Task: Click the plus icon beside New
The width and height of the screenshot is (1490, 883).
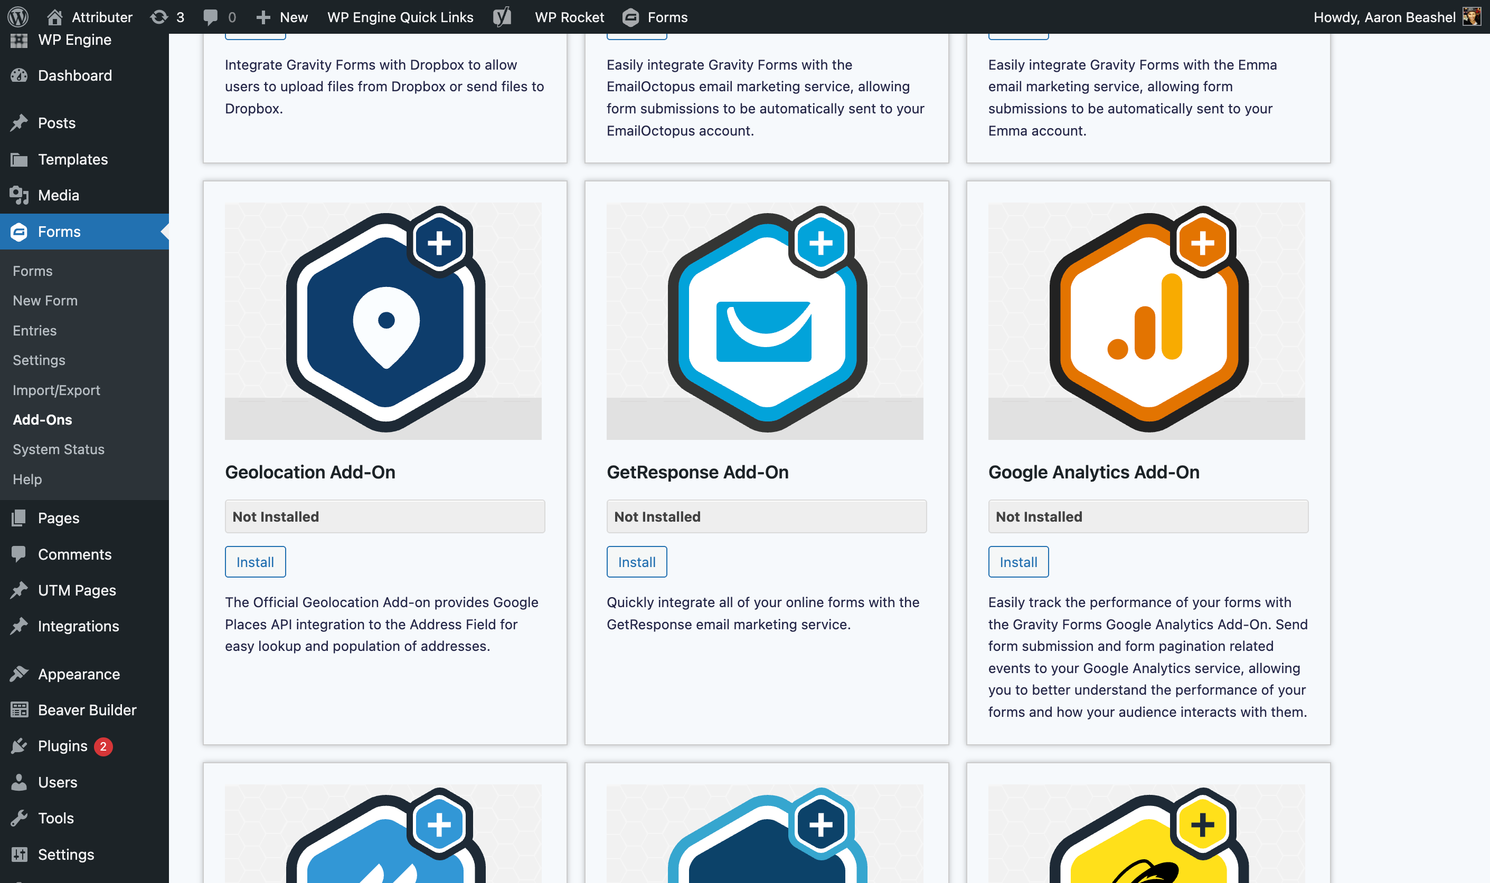Action: click(263, 17)
